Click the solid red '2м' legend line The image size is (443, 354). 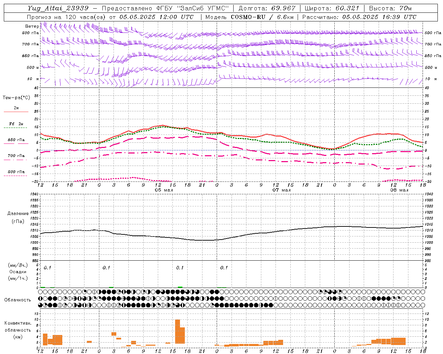16,112
